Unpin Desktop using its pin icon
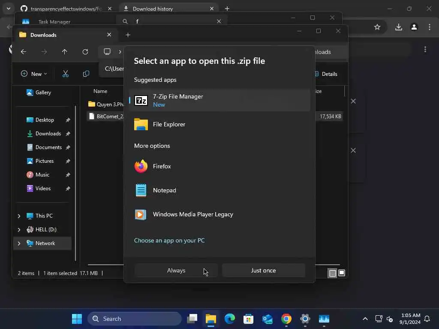Image resolution: width=439 pixels, height=329 pixels. tap(68, 120)
